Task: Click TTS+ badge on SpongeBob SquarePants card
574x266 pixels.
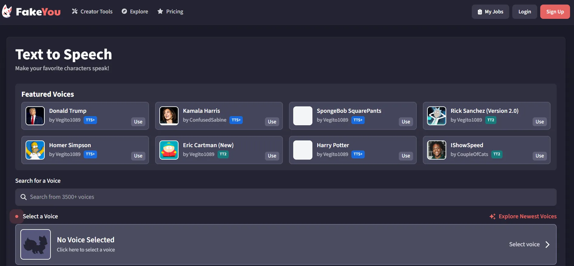Action: pyautogui.click(x=358, y=120)
